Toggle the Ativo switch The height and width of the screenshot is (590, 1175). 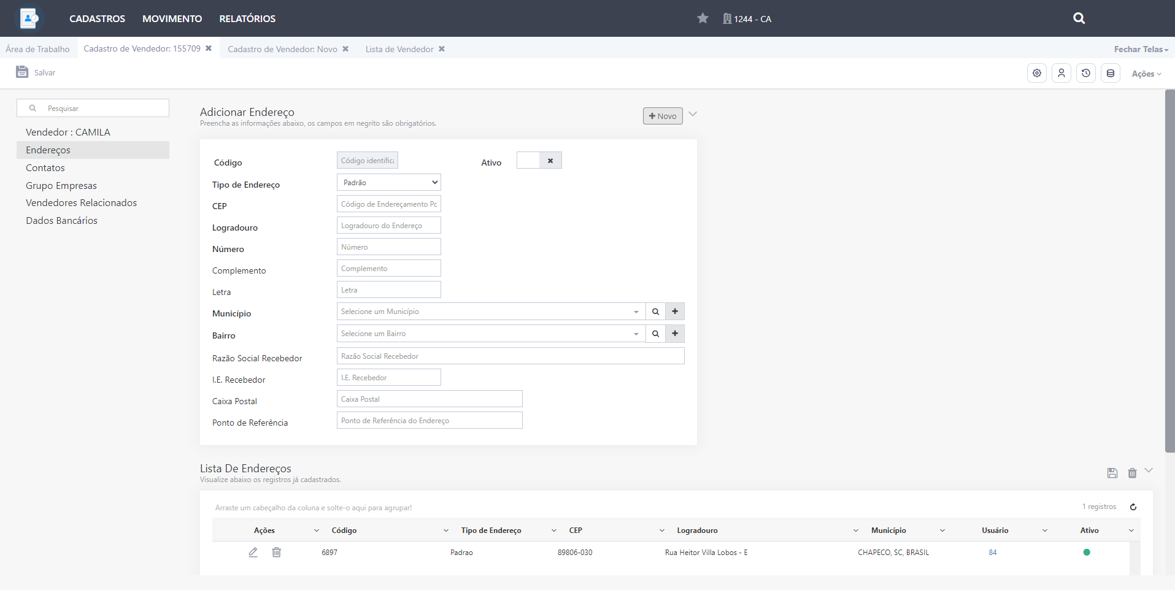pyautogui.click(x=539, y=161)
